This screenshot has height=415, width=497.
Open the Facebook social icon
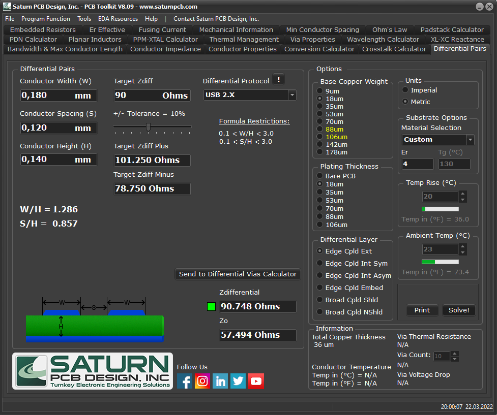pyautogui.click(x=185, y=381)
